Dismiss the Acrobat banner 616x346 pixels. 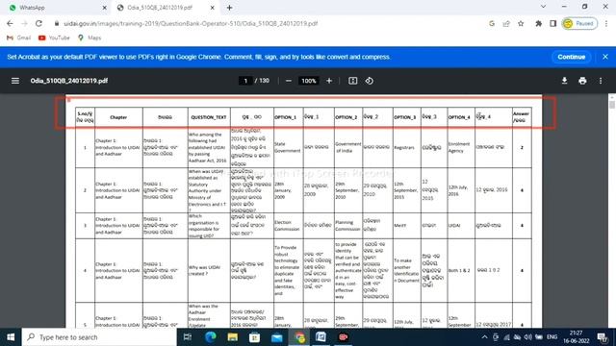click(x=605, y=57)
